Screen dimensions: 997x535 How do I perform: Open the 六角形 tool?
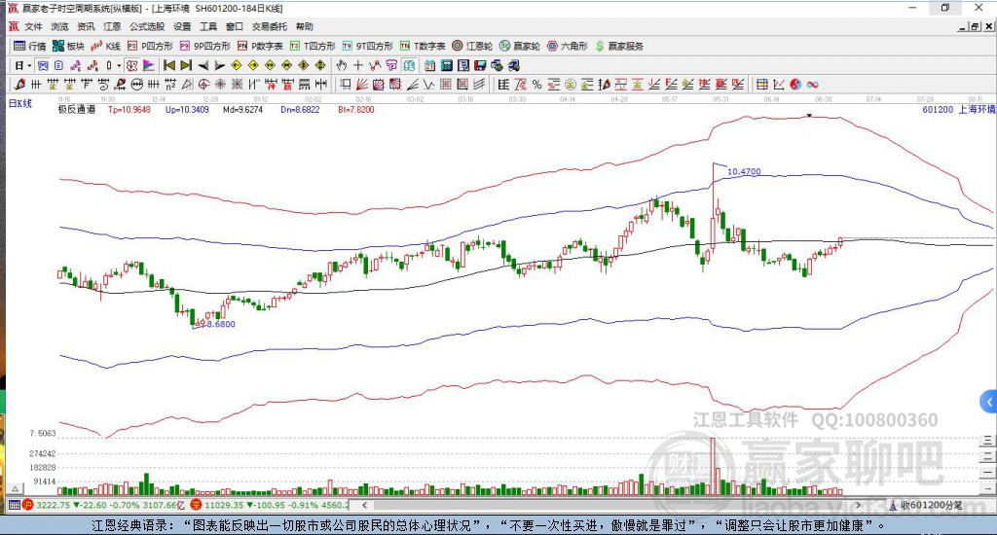(568, 47)
